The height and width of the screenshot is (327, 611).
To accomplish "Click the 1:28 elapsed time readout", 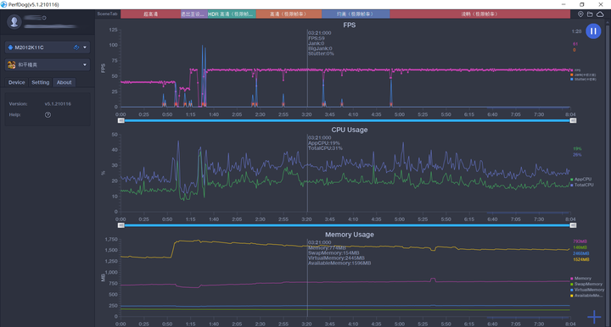I will click(576, 31).
